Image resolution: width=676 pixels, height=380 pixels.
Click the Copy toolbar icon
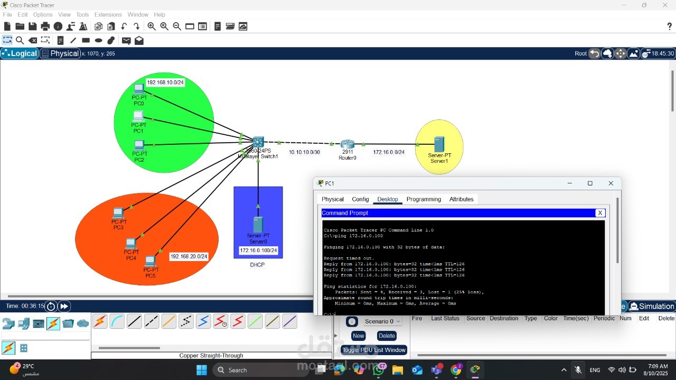(x=98, y=26)
